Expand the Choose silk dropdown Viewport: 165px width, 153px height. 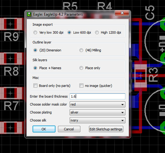(97, 120)
